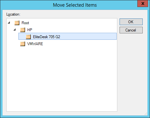
Task: Click the Location label
Action: [x=13, y=14]
